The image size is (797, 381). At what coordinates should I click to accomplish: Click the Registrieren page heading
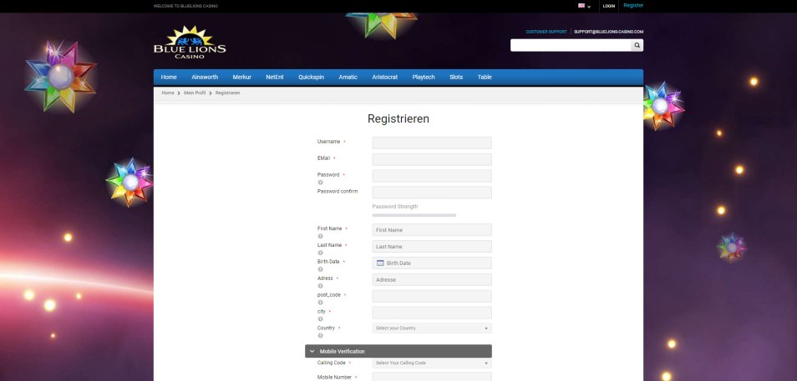coord(398,118)
